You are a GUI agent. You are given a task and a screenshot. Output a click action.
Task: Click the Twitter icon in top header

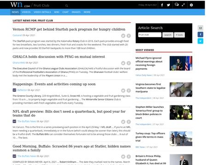coord(168,5)
